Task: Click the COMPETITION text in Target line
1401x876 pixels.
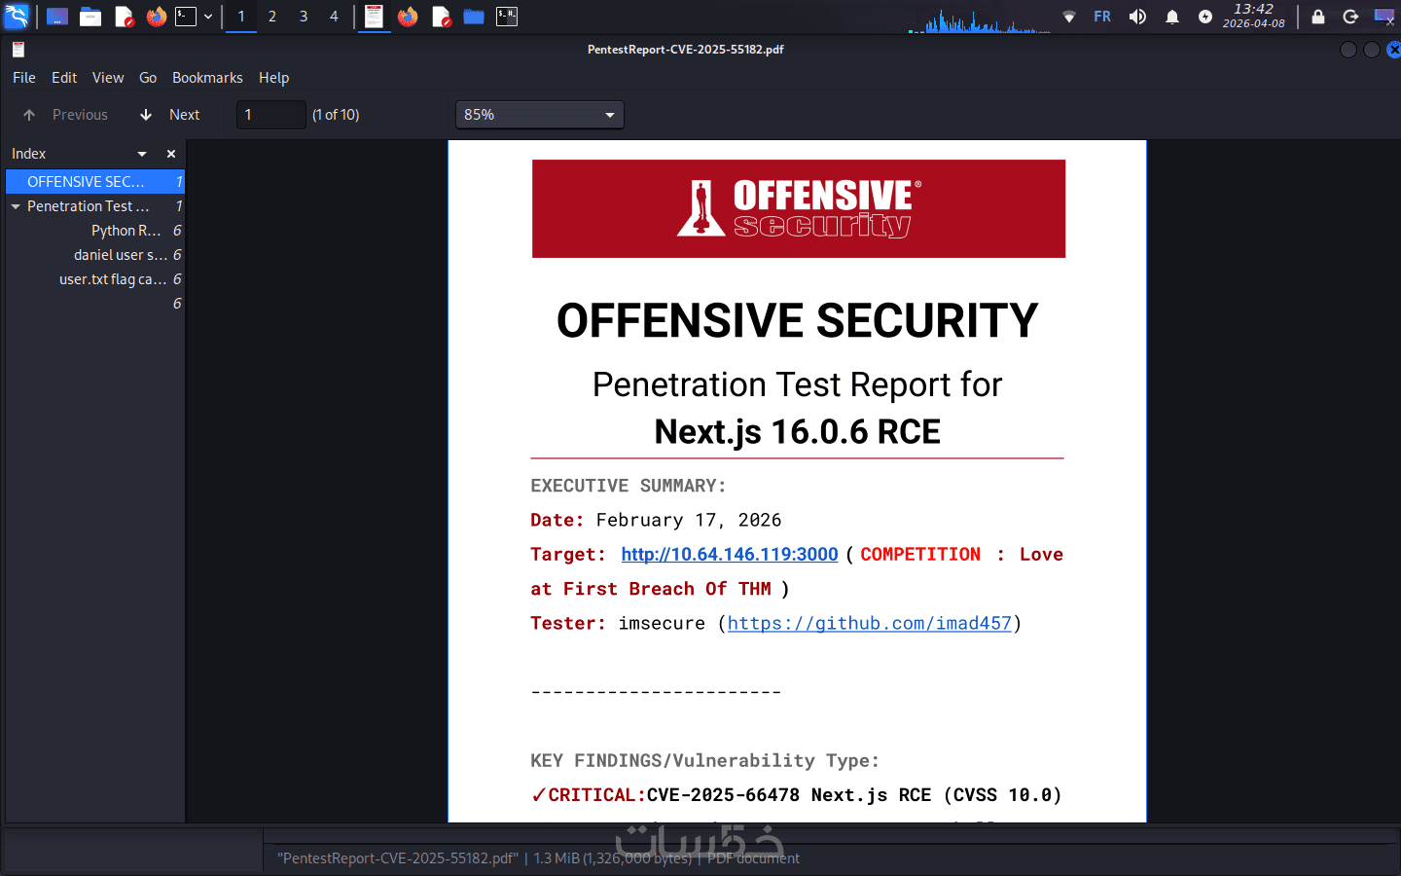Action: (920, 554)
